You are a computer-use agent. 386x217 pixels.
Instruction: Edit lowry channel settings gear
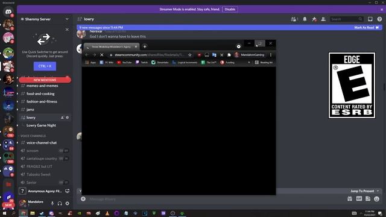click(x=68, y=118)
